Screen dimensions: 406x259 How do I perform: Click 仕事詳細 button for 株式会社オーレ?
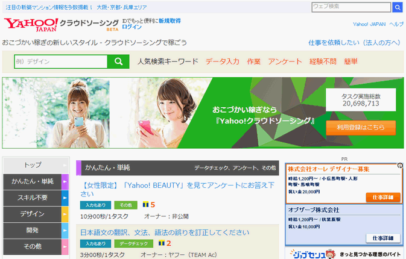pyautogui.click(x=383, y=197)
